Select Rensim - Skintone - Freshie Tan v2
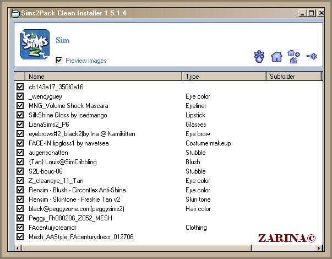 click(x=74, y=199)
